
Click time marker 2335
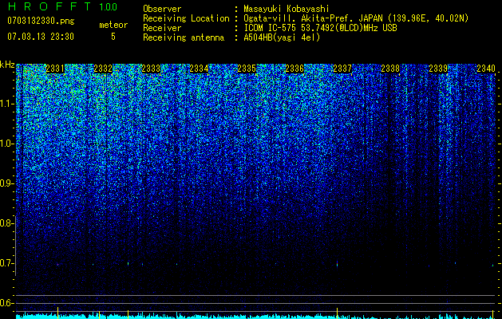click(247, 69)
